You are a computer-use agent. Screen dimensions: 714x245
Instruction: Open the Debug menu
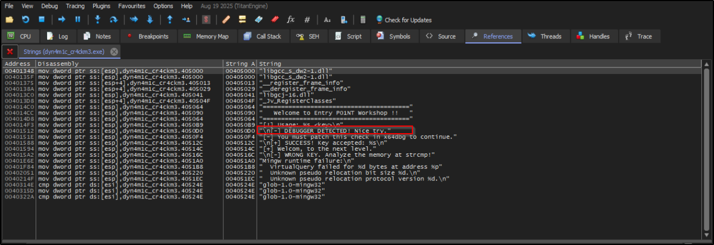click(49, 6)
